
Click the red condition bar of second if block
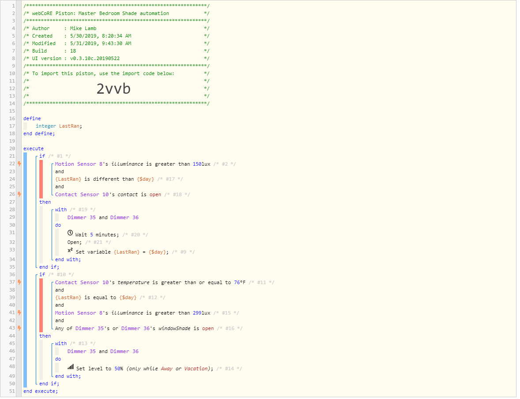coord(41,306)
